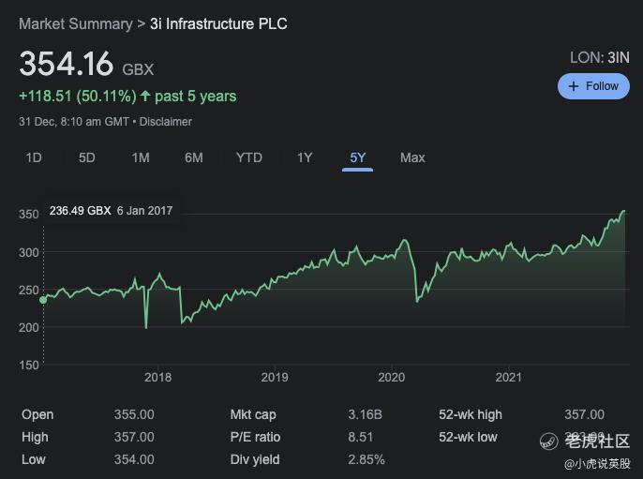Viewport: 643px width, 479px height.
Task: Click the 200 y-axis label
Action: tap(29, 328)
